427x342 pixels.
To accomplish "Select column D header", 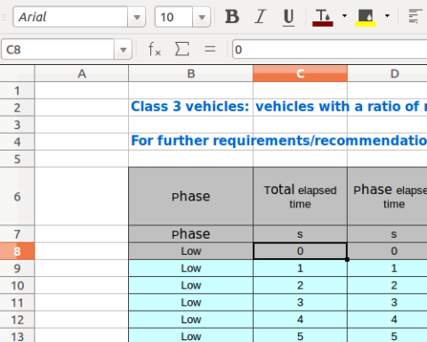I will pos(387,73).
